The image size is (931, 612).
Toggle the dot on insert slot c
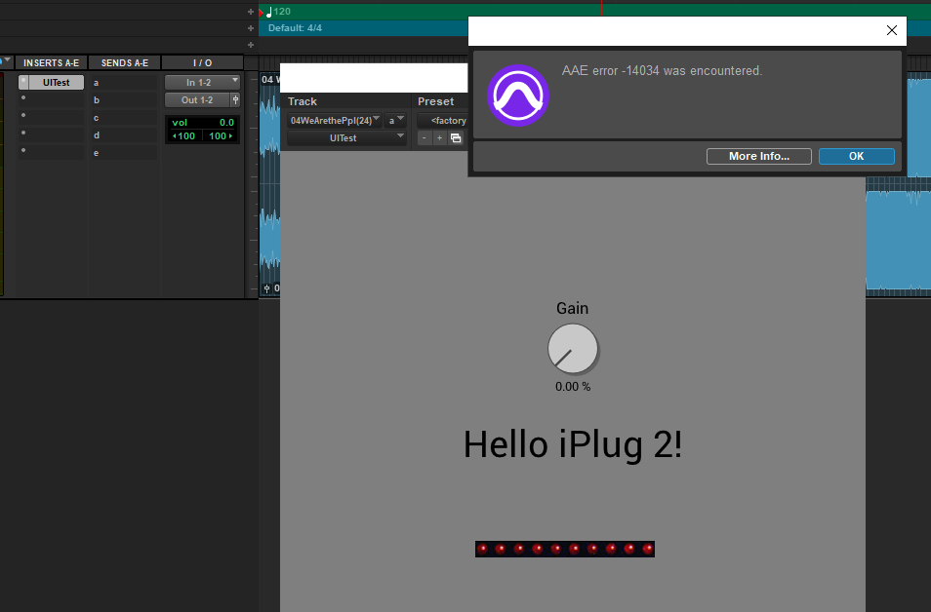pyautogui.click(x=22, y=117)
